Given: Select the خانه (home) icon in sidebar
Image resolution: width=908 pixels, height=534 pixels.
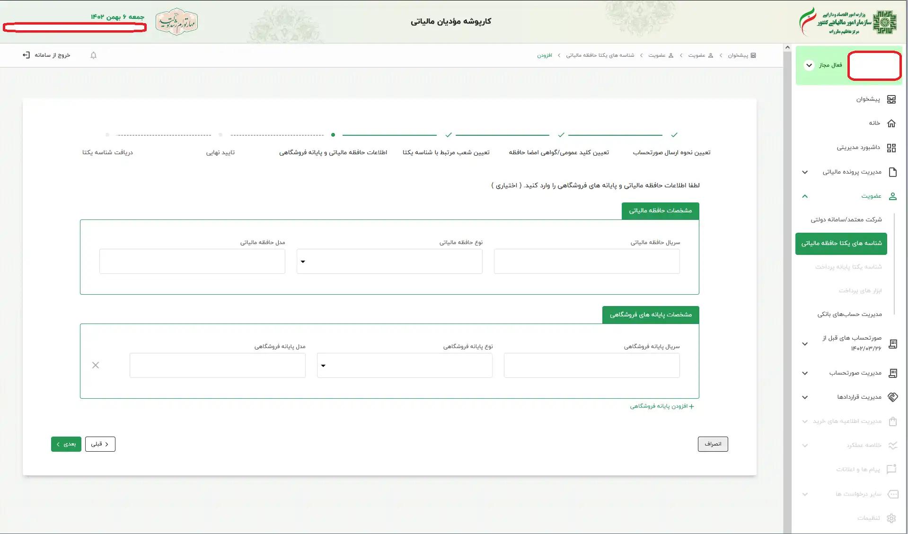Looking at the screenshot, I should tap(892, 123).
